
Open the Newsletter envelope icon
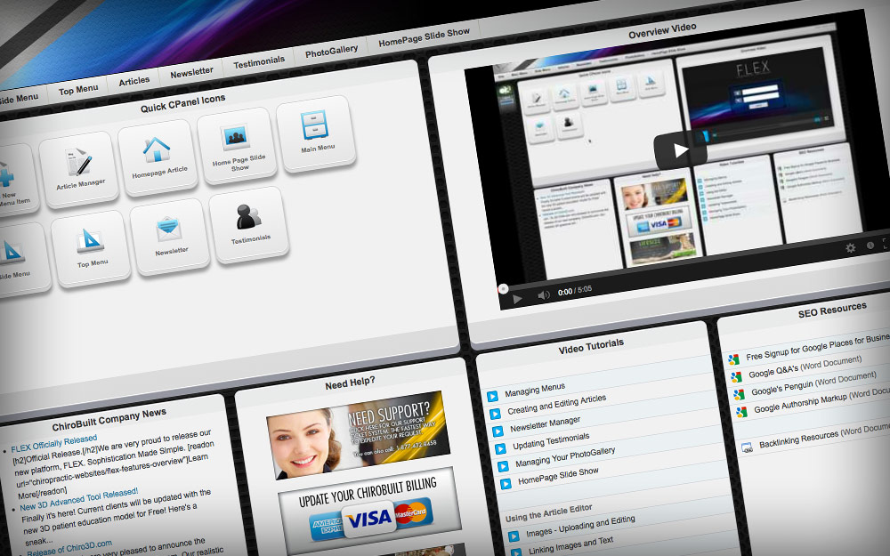(170, 236)
